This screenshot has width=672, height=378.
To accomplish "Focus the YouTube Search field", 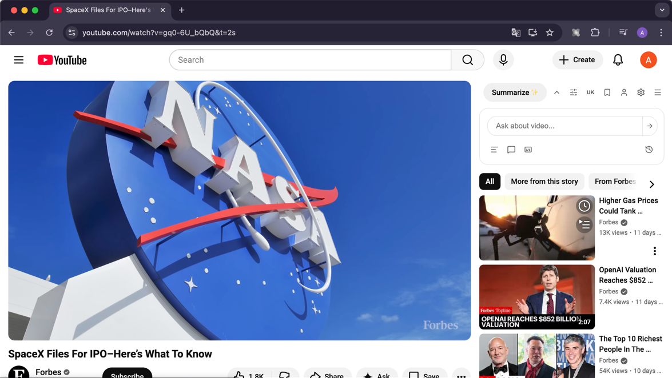I will tap(311, 60).
